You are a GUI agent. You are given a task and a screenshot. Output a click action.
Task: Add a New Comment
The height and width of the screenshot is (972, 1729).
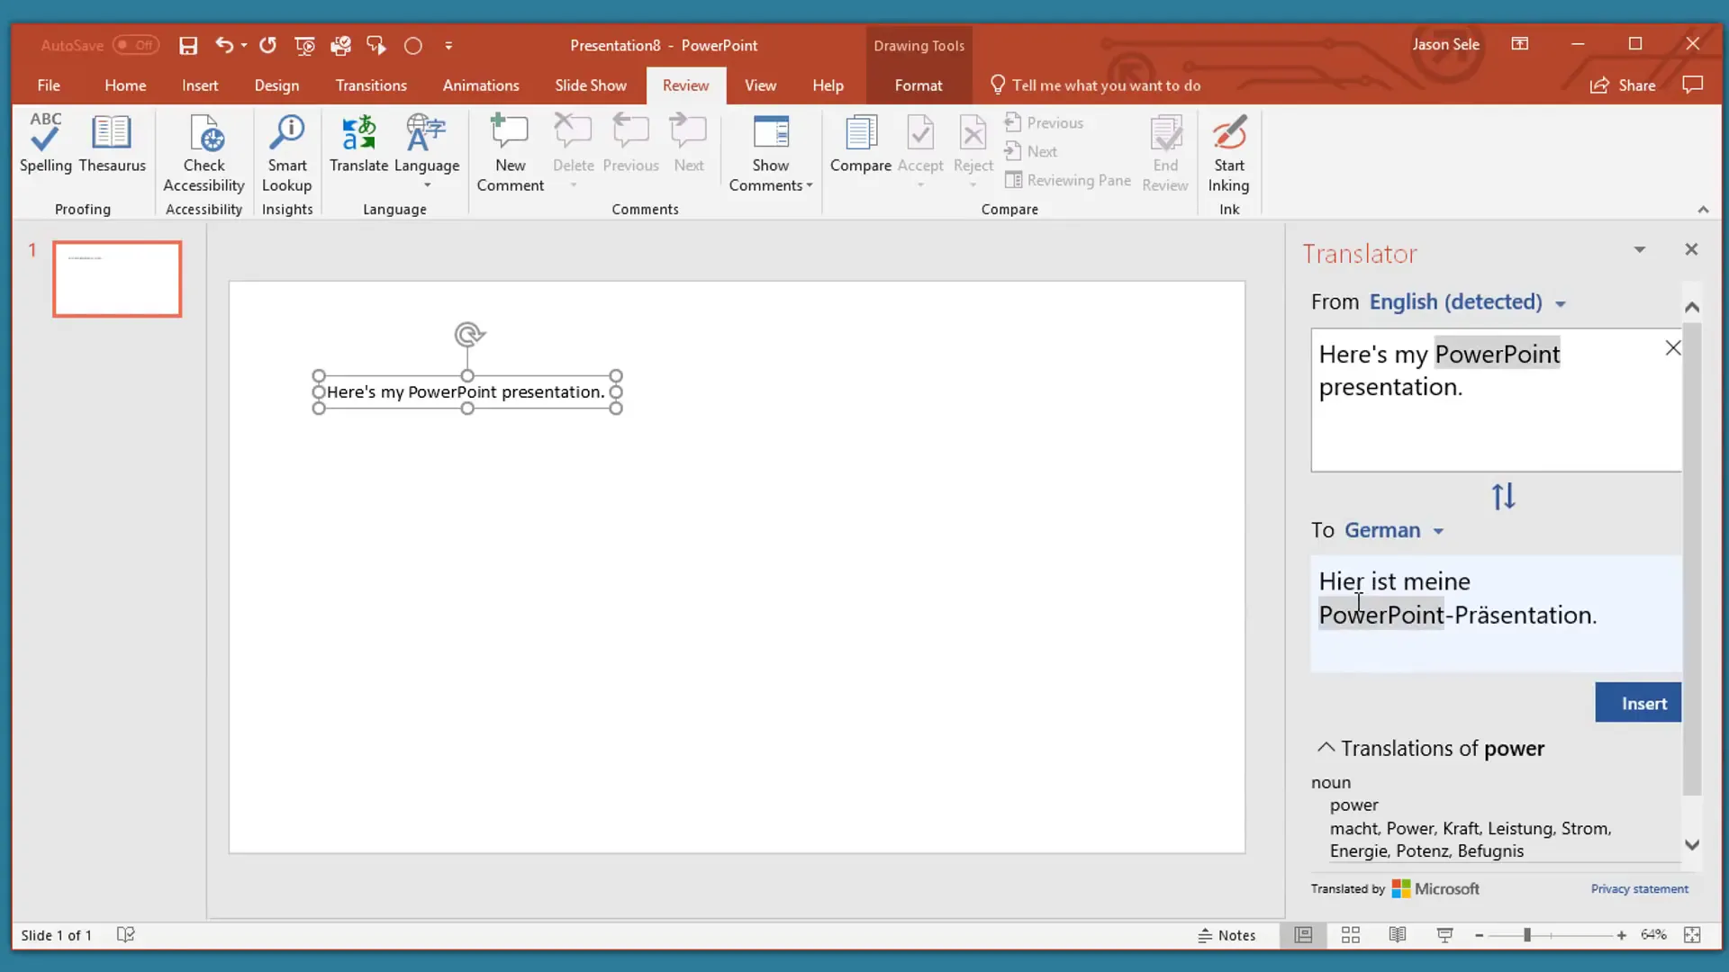[510, 153]
